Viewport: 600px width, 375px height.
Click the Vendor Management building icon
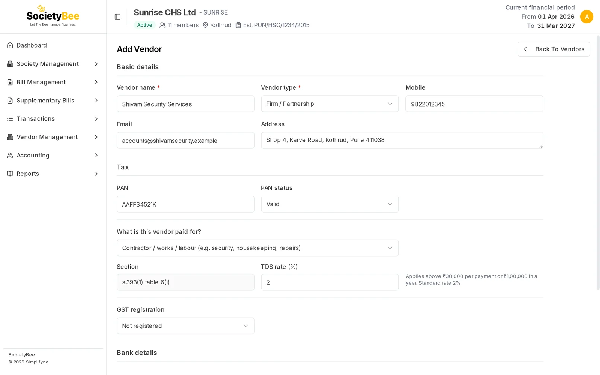[10, 137]
